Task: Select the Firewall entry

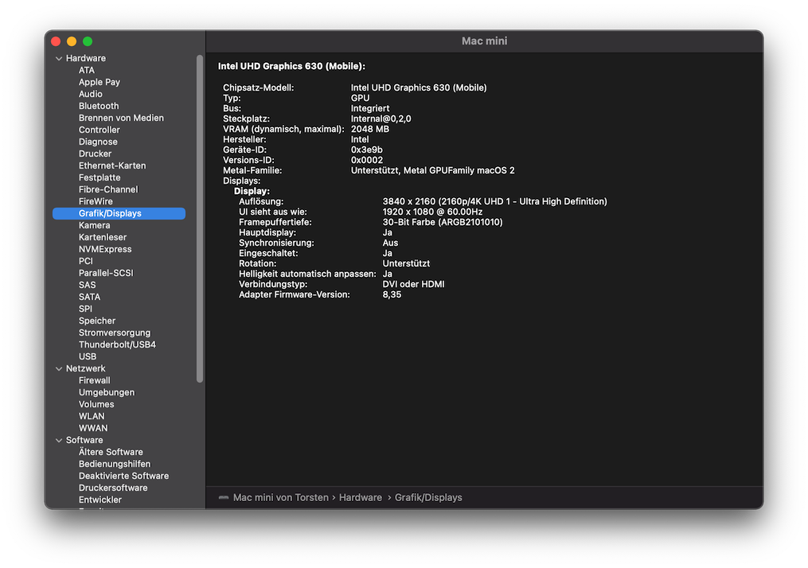Action: pos(94,380)
